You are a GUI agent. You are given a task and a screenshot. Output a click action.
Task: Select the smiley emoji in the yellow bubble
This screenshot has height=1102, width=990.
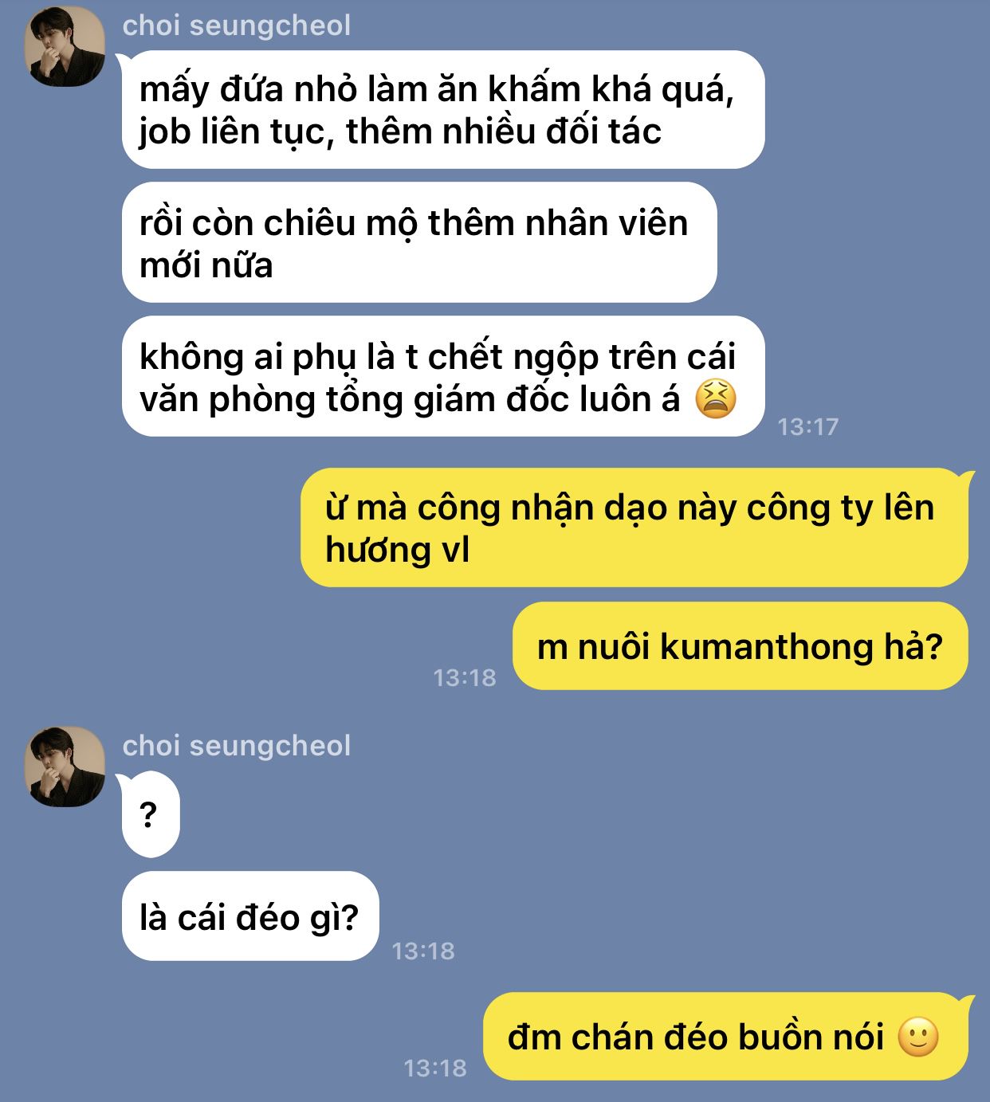(918, 1037)
